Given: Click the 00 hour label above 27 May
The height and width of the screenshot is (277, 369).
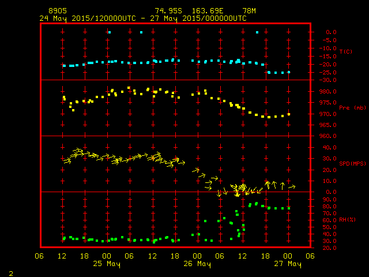Looking at the screenshot, I should (288, 256).
